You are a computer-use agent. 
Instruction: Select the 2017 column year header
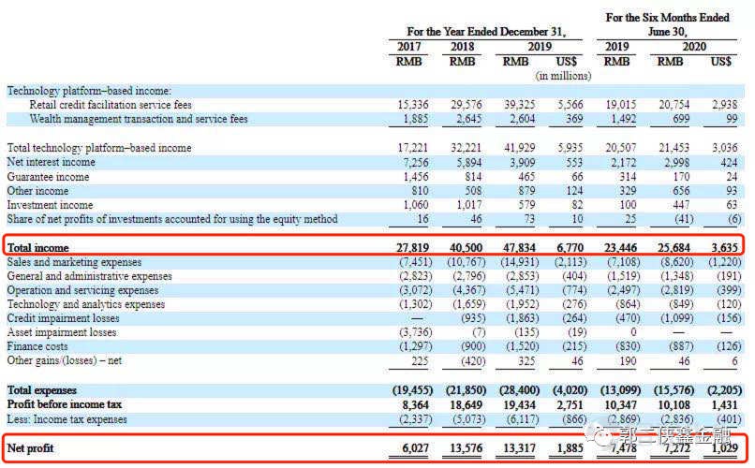(x=408, y=47)
